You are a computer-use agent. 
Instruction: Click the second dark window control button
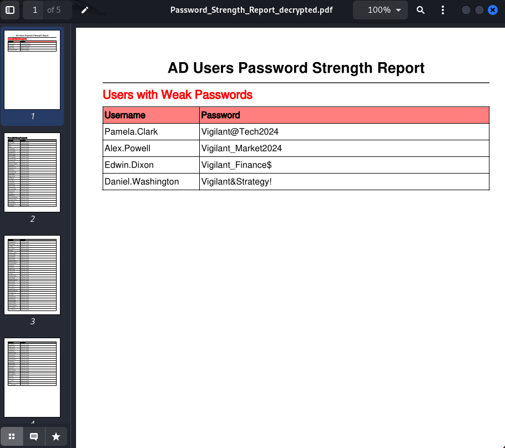[479, 10]
